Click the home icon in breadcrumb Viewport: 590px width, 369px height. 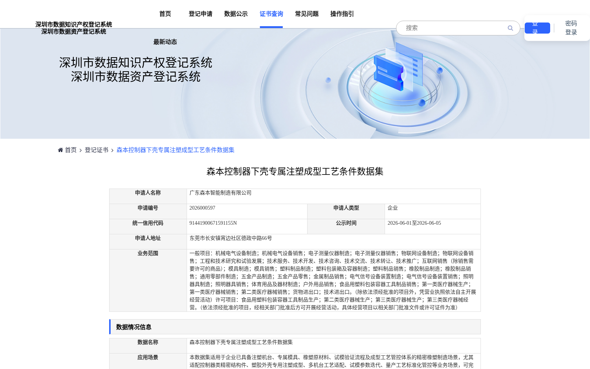(60, 150)
